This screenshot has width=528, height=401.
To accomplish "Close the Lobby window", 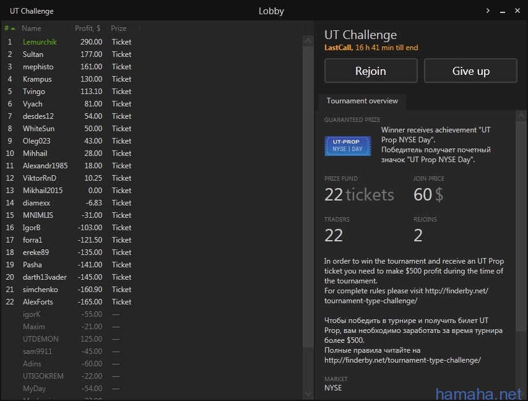I will pos(517,11).
